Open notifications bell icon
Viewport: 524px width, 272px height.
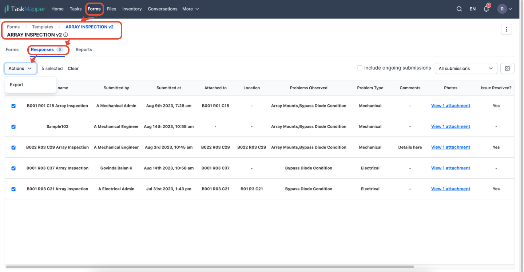click(487, 9)
